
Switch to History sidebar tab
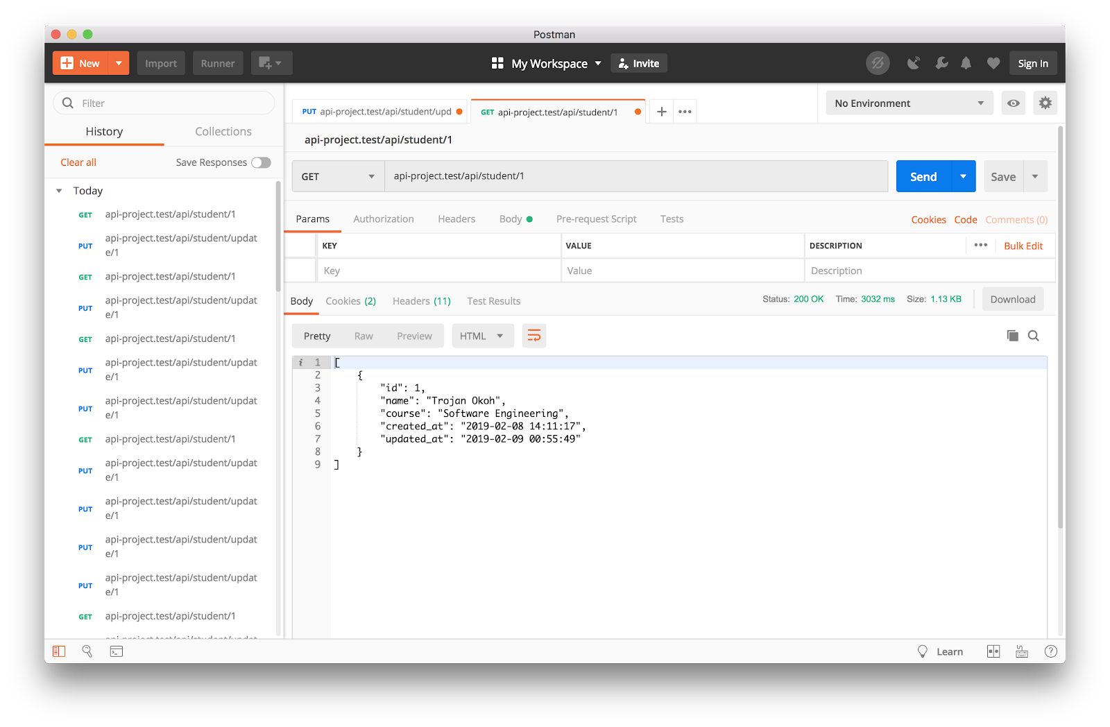tap(104, 132)
